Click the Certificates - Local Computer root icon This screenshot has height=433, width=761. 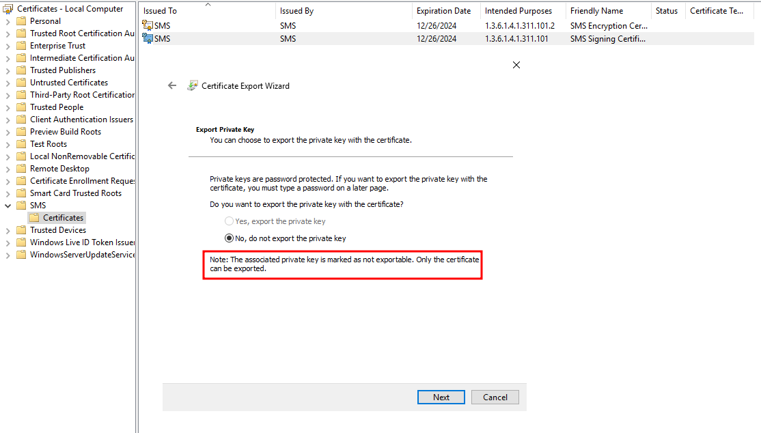[8, 9]
